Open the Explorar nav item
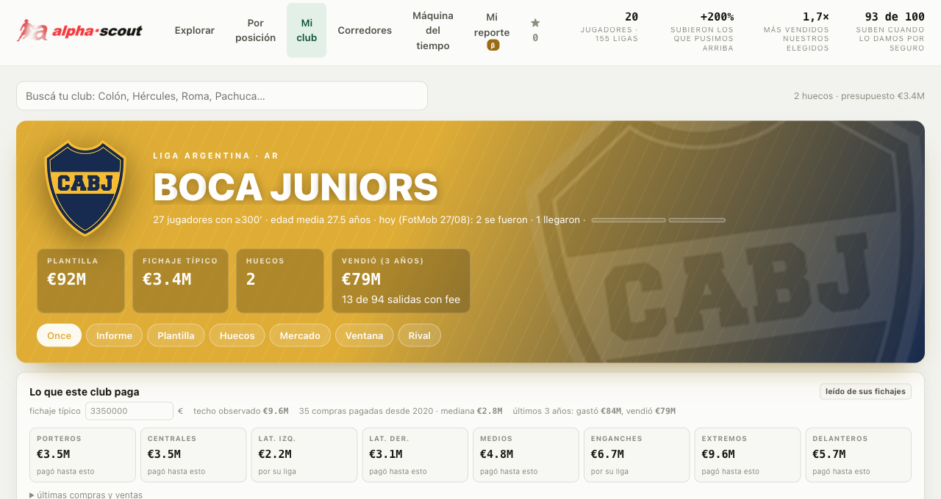Screen dimensions: 941x499 click(x=195, y=30)
